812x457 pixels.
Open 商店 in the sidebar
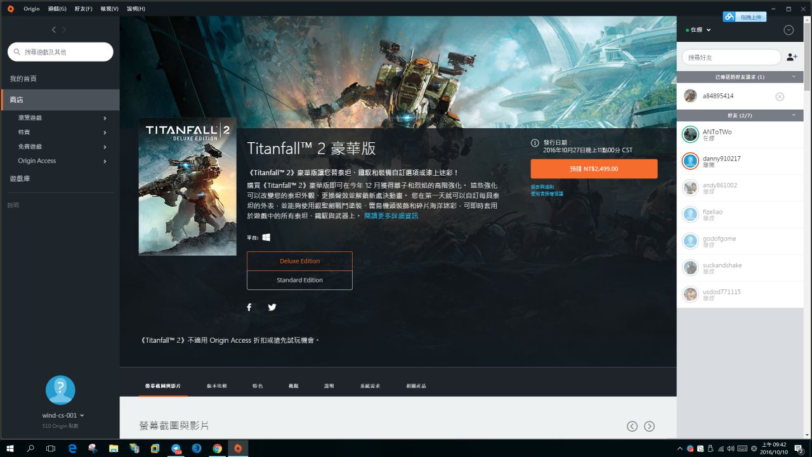click(60, 100)
